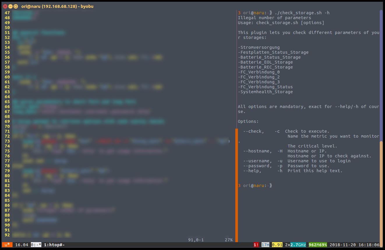This screenshot has width=385, height=250.
Task: Click the yellow 0.91 load average indicator
Action: 277,245
